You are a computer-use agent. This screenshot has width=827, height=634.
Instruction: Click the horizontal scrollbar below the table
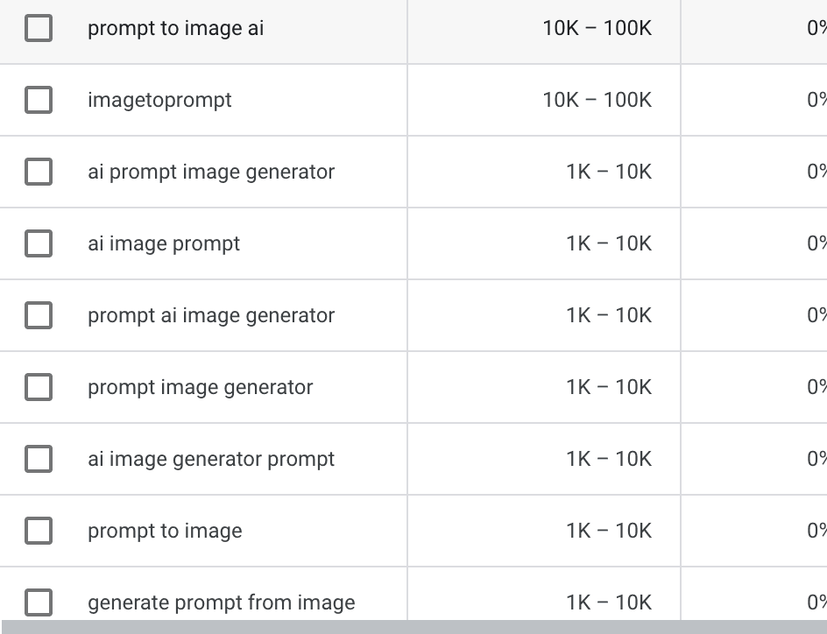click(413, 627)
